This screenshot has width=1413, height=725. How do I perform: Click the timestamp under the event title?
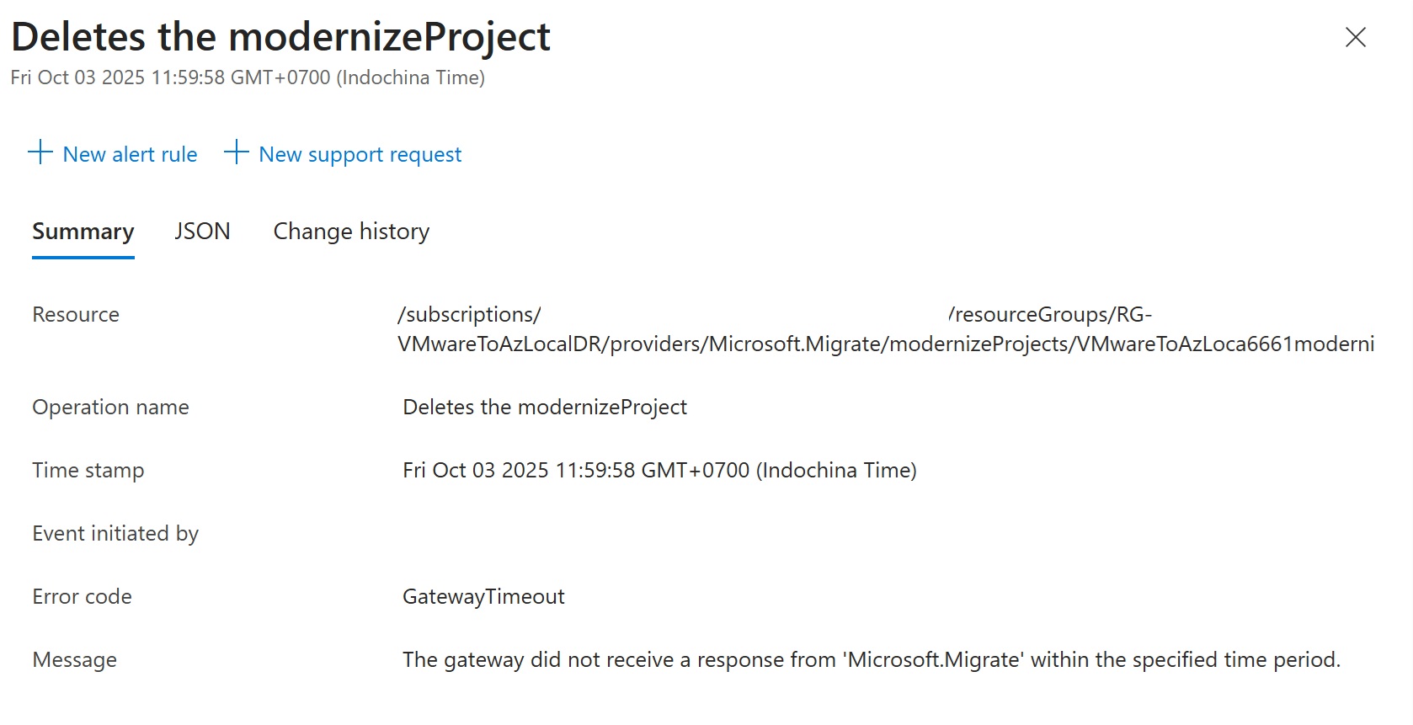[248, 77]
